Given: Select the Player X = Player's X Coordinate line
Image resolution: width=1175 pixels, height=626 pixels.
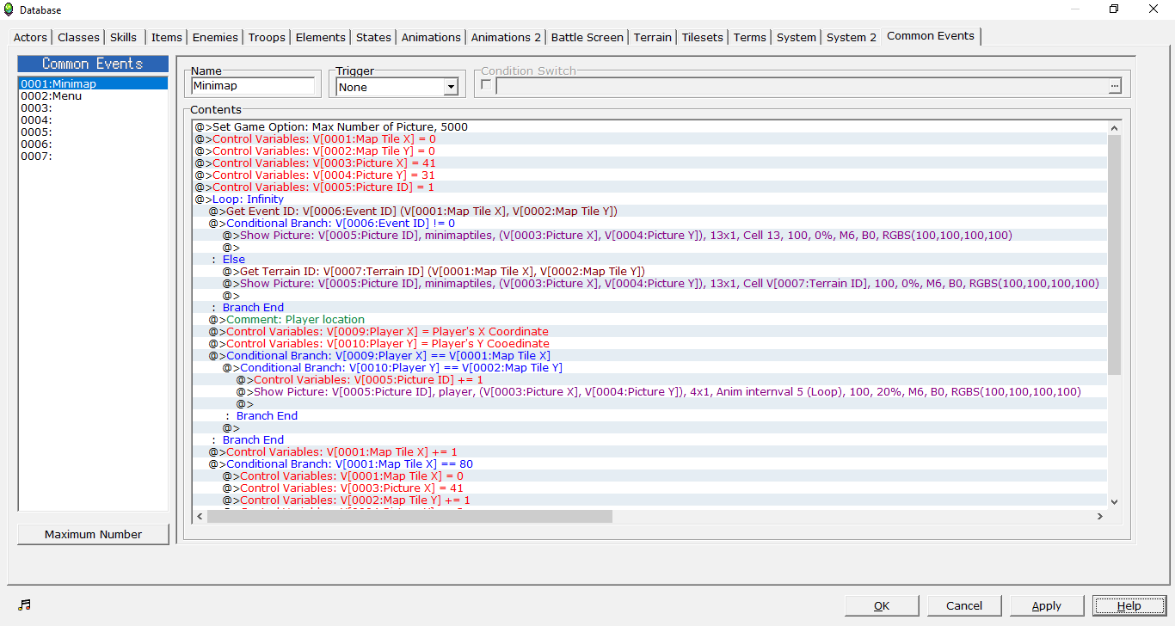Looking at the screenshot, I should pos(650,331).
